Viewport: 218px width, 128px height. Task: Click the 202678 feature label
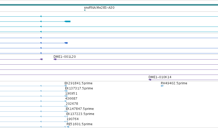72,104
